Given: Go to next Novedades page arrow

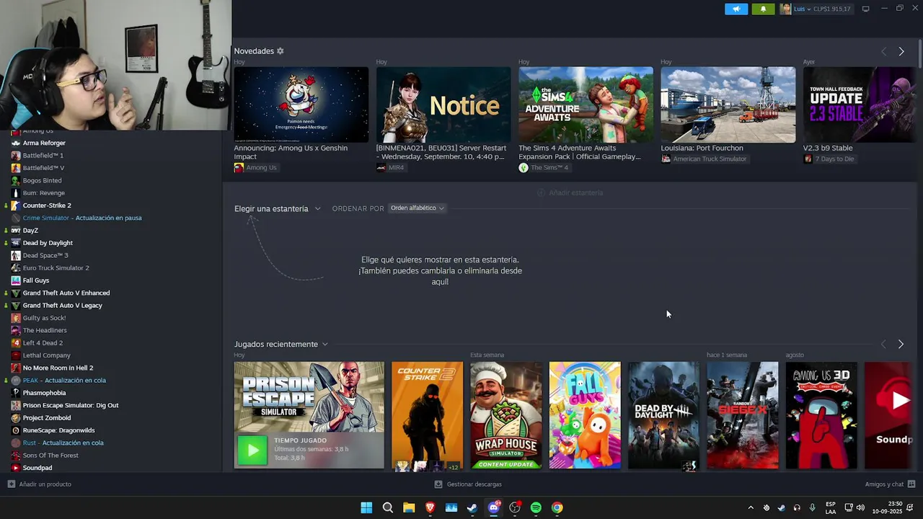Looking at the screenshot, I should [x=901, y=51].
